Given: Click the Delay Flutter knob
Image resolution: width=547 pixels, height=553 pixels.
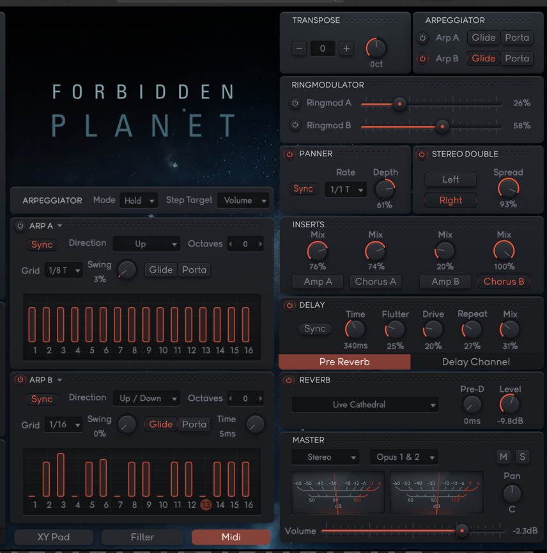Looking at the screenshot, I should tap(394, 330).
